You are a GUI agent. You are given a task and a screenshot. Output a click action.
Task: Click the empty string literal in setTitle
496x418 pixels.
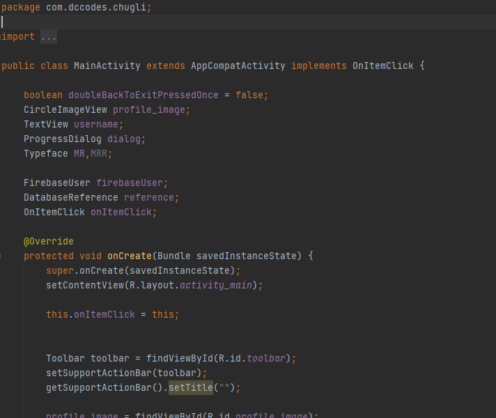tap(224, 387)
